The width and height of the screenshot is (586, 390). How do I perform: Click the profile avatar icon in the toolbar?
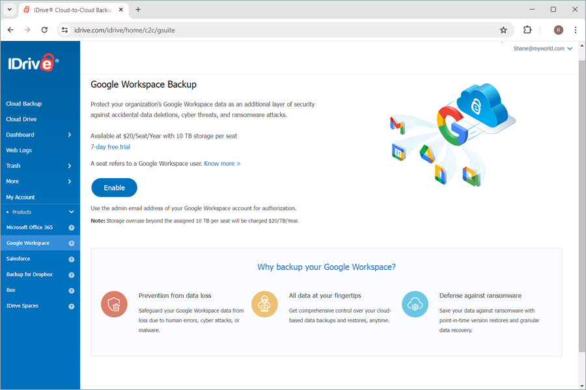tap(558, 30)
